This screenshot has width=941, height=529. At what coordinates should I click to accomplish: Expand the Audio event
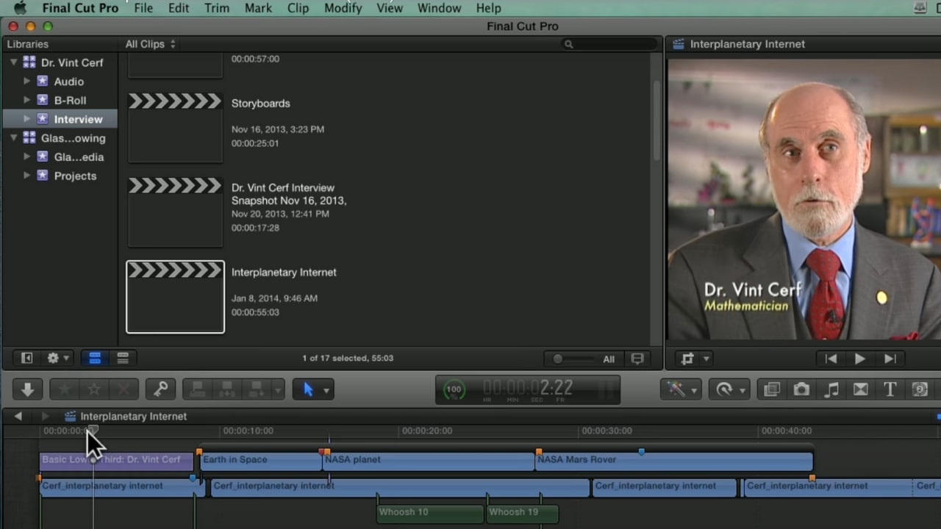click(x=27, y=81)
